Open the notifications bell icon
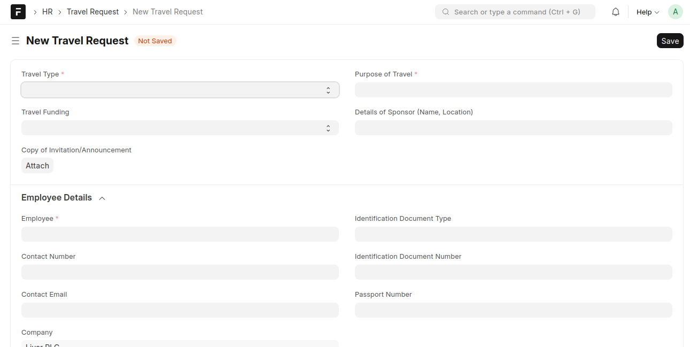The image size is (690, 347). (616, 12)
